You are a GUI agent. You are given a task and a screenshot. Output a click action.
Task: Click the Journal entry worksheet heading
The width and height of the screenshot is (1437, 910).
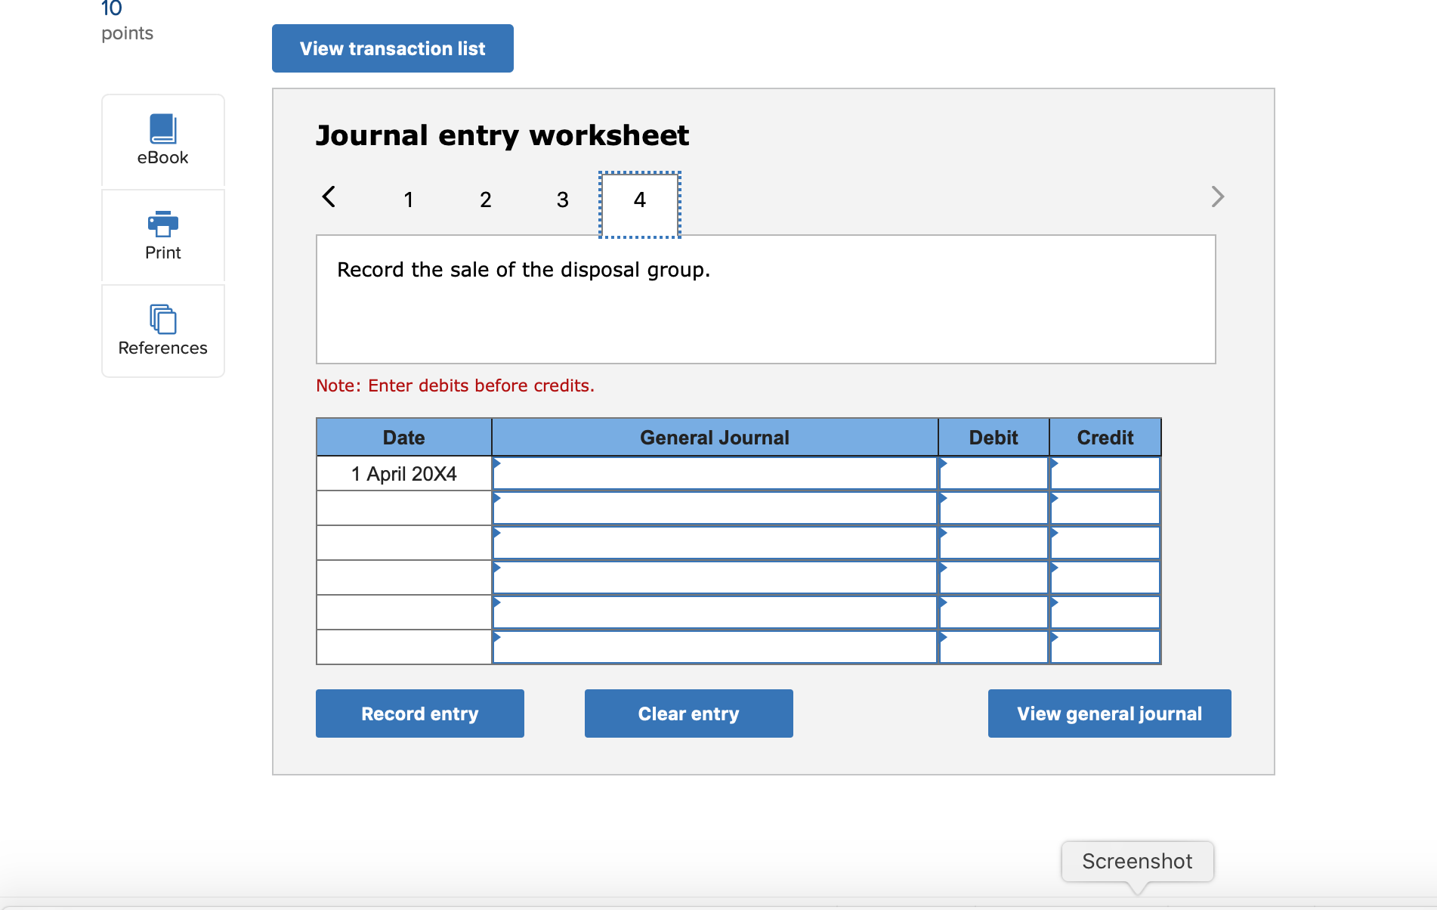coord(502,136)
